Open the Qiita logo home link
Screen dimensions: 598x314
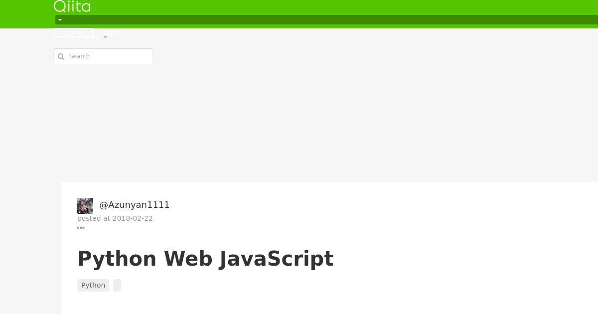pyautogui.click(x=72, y=6)
